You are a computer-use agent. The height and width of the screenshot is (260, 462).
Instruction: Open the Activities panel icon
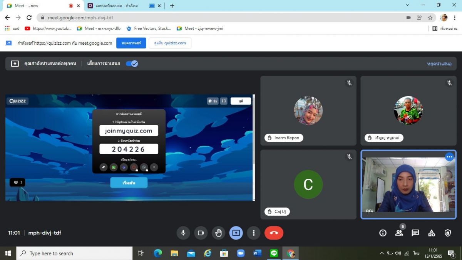point(432,233)
